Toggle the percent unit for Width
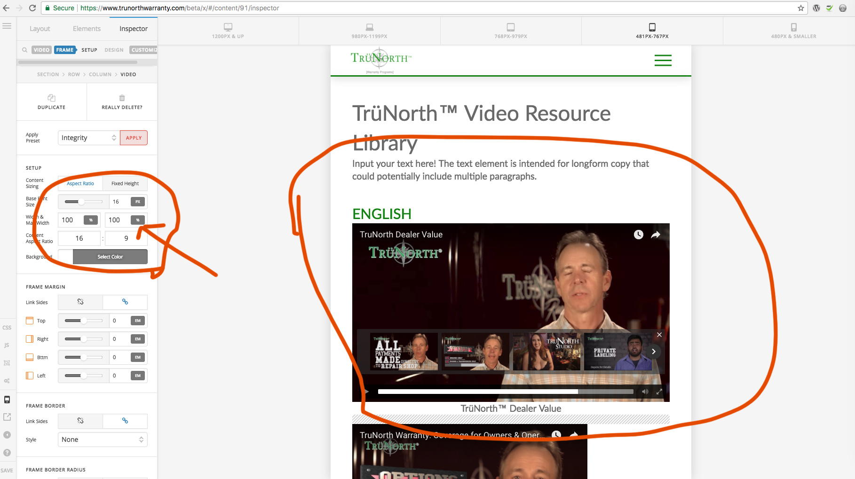 pos(91,220)
